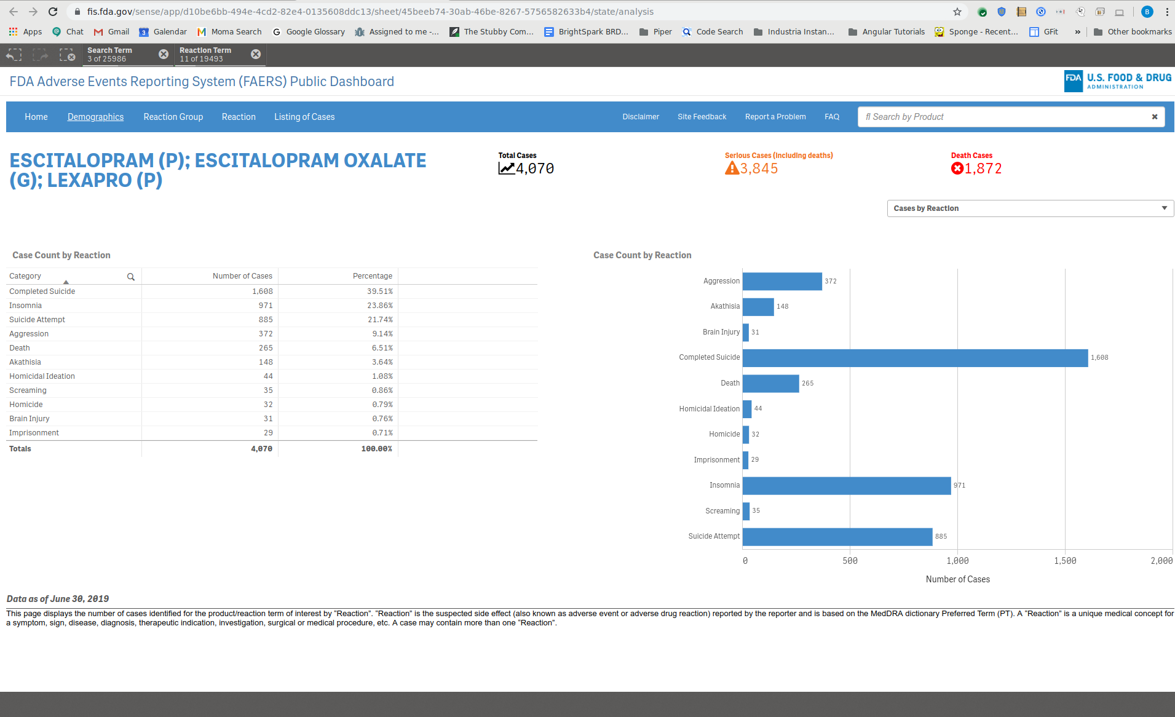1175x717 pixels.
Task: Expand the Search Term selection box
Action: (x=117, y=55)
